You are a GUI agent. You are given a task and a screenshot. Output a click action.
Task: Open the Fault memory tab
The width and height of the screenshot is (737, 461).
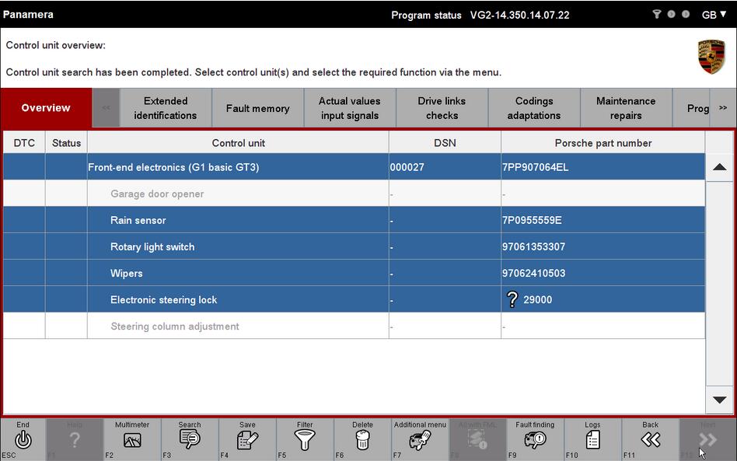coord(257,108)
